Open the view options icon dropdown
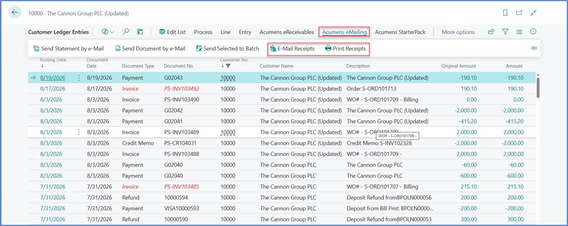This screenshot has width=568, height=226. [108, 32]
